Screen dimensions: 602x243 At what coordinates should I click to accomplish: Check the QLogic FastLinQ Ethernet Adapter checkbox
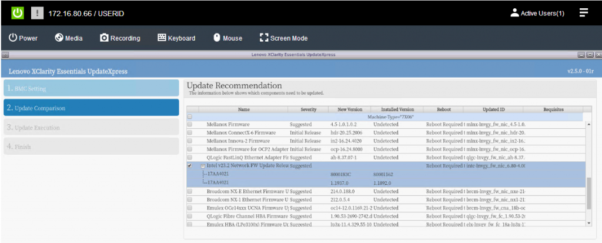click(190, 158)
